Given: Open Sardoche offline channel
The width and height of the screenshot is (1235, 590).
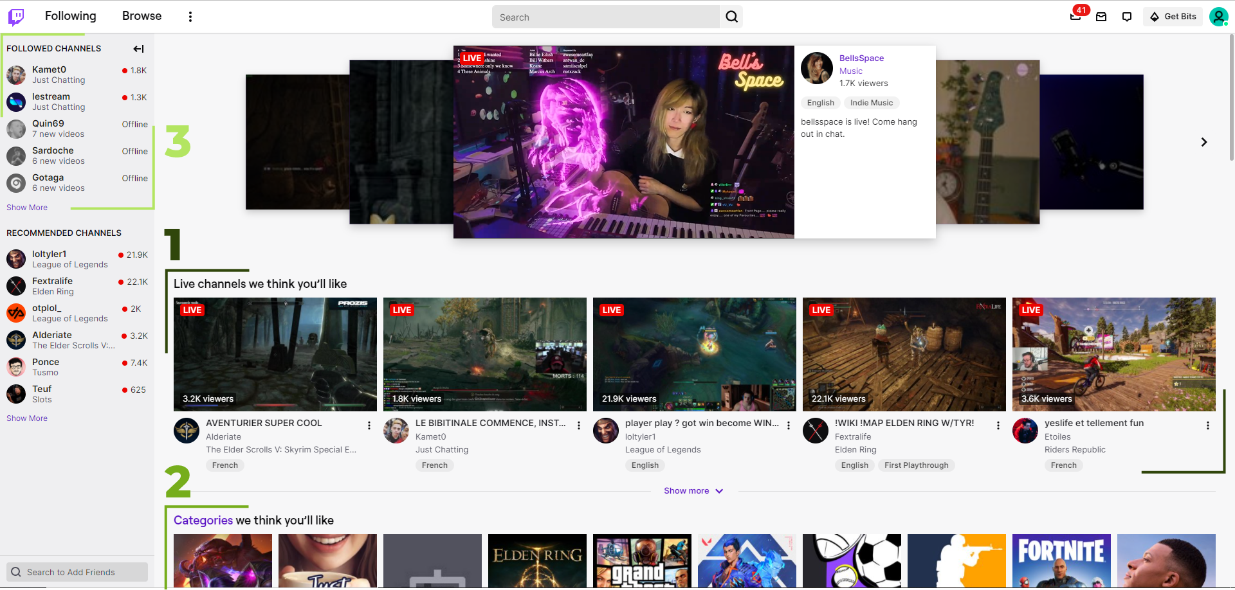Looking at the screenshot, I should 77,156.
